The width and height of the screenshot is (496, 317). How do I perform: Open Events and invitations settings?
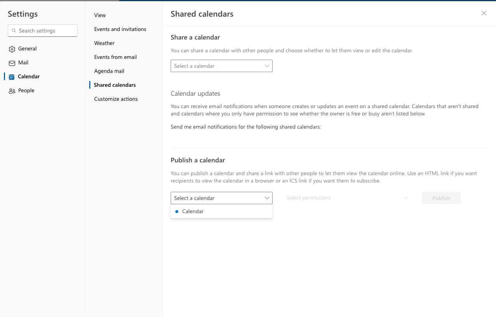tap(120, 29)
